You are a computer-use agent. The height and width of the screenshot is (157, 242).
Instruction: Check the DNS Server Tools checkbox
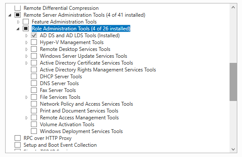tap(34, 83)
